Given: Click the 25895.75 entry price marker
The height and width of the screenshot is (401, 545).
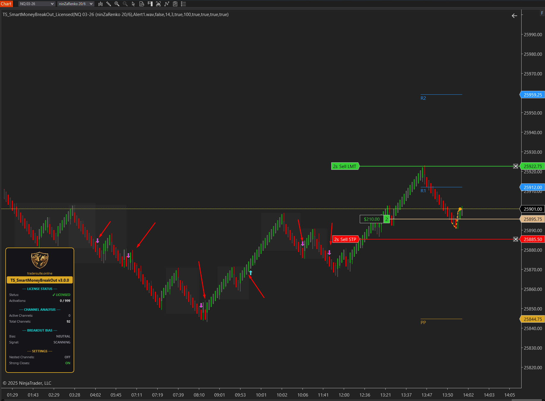Looking at the screenshot, I should pyautogui.click(x=533, y=219).
